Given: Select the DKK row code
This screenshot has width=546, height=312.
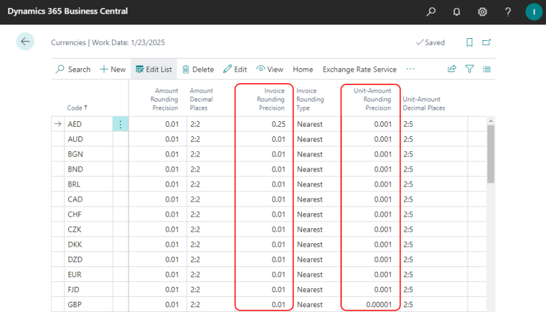Looking at the screenshot, I should point(75,245).
